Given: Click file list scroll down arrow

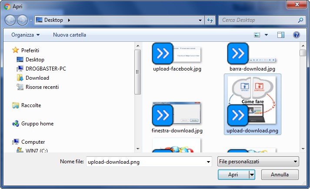Looking at the screenshot, I should [303, 149].
